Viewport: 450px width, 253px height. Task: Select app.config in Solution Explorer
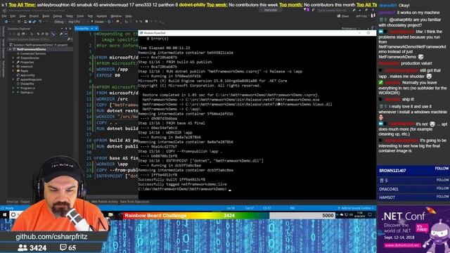coord(27,75)
